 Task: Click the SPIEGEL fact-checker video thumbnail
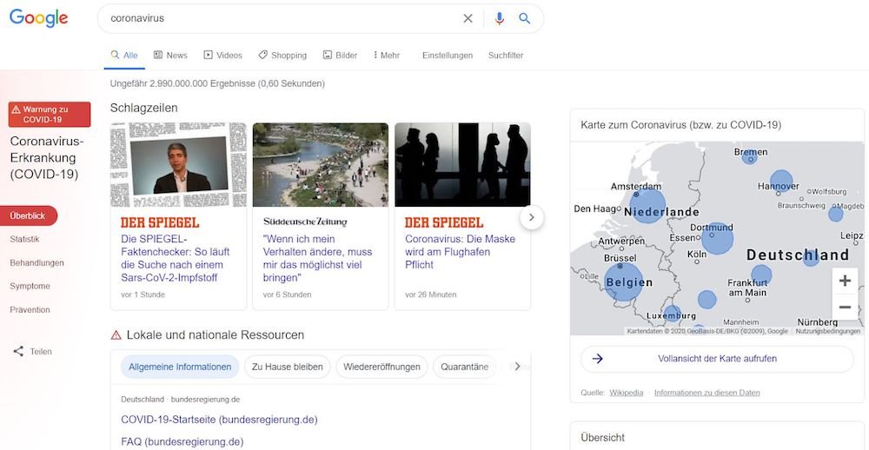pyautogui.click(x=178, y=164)
